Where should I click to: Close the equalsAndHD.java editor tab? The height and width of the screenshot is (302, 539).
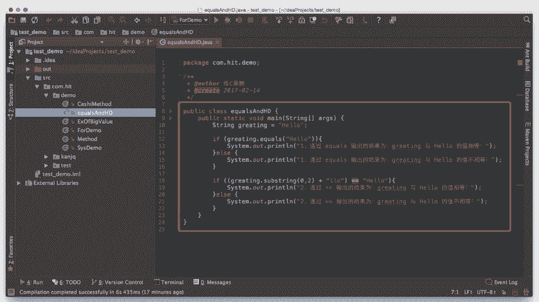[x=217, y=42]
